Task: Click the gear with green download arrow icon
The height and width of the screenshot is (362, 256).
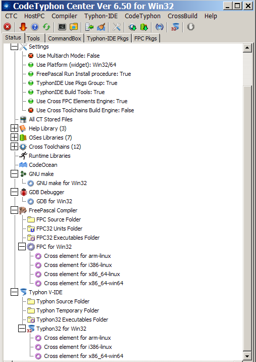Action: coord(132,27)
